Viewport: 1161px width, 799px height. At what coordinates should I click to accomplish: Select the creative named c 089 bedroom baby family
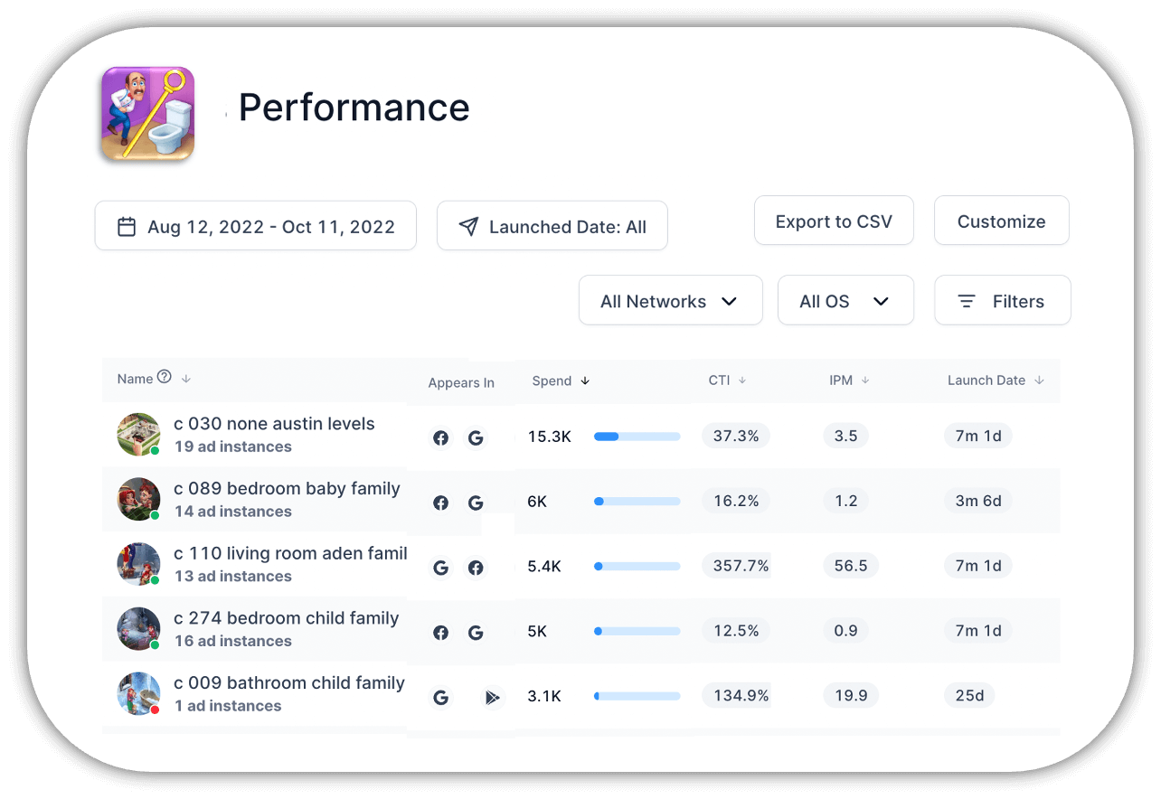click(x=288, y=488)
